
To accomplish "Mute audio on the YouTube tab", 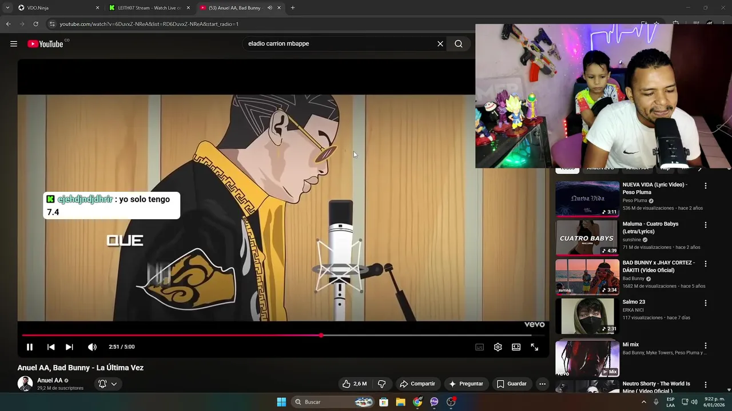I will click(x=269, y=8).
